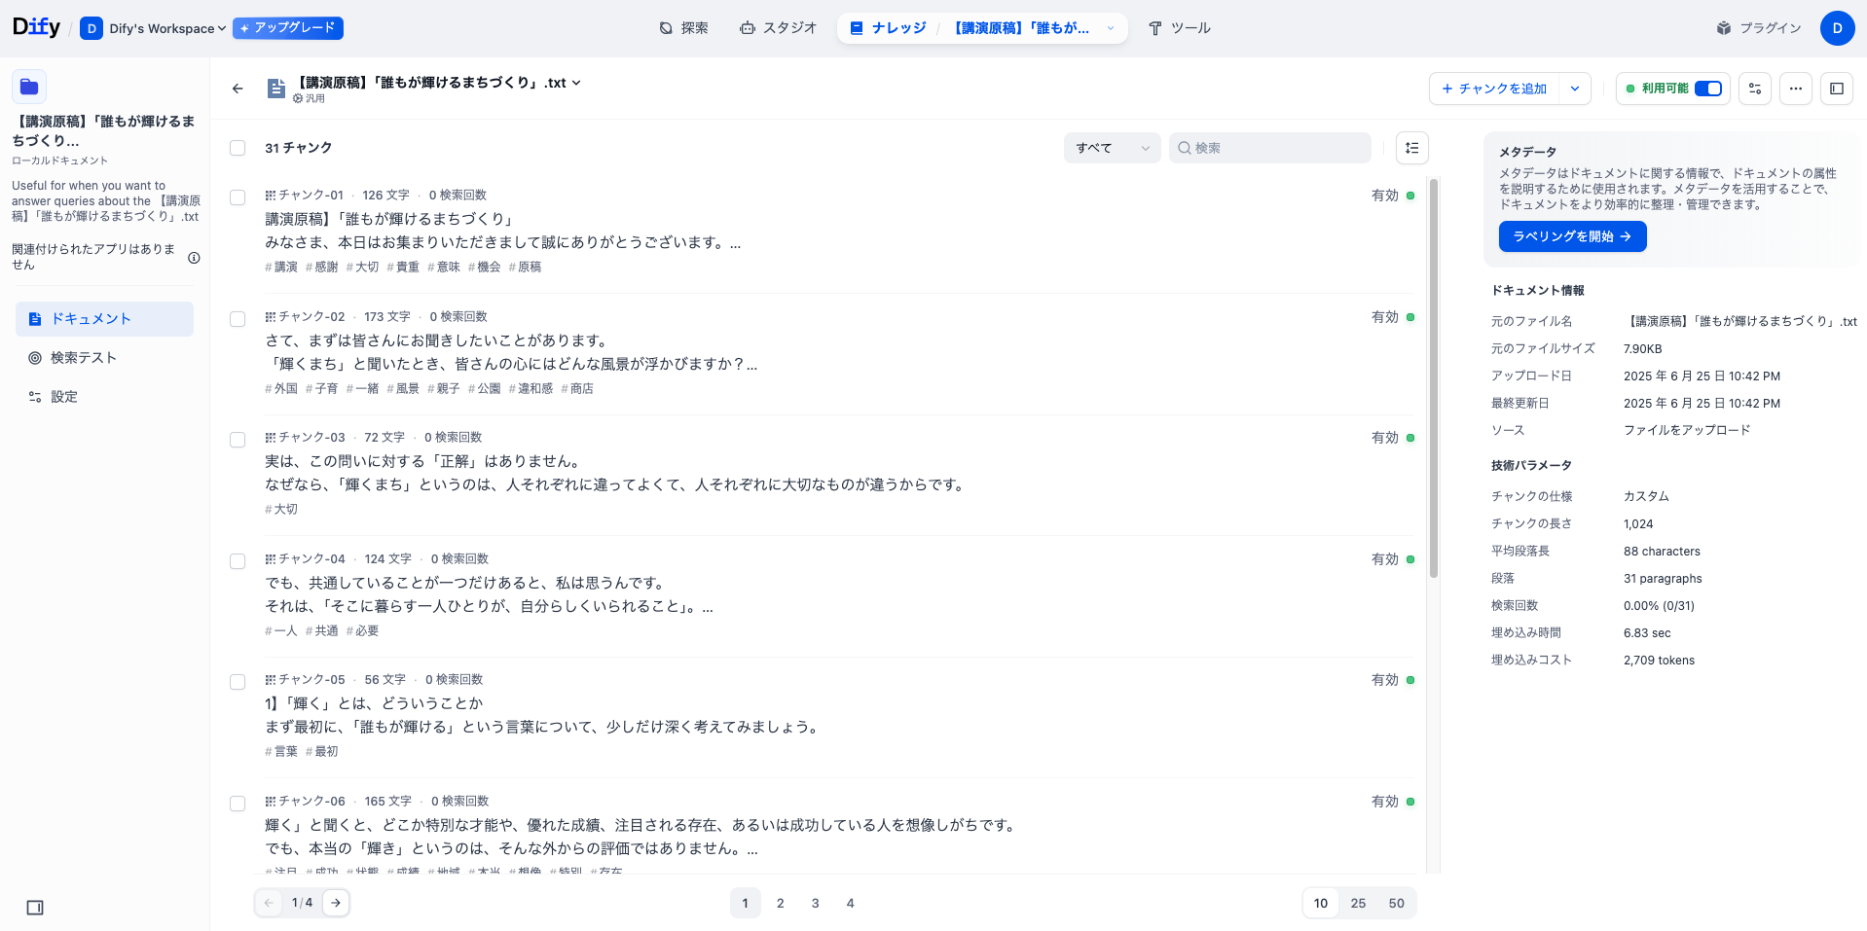1867x931 pixels.
Task: Click the アップグレード upgrade button
Action: [x=288, y=28]
